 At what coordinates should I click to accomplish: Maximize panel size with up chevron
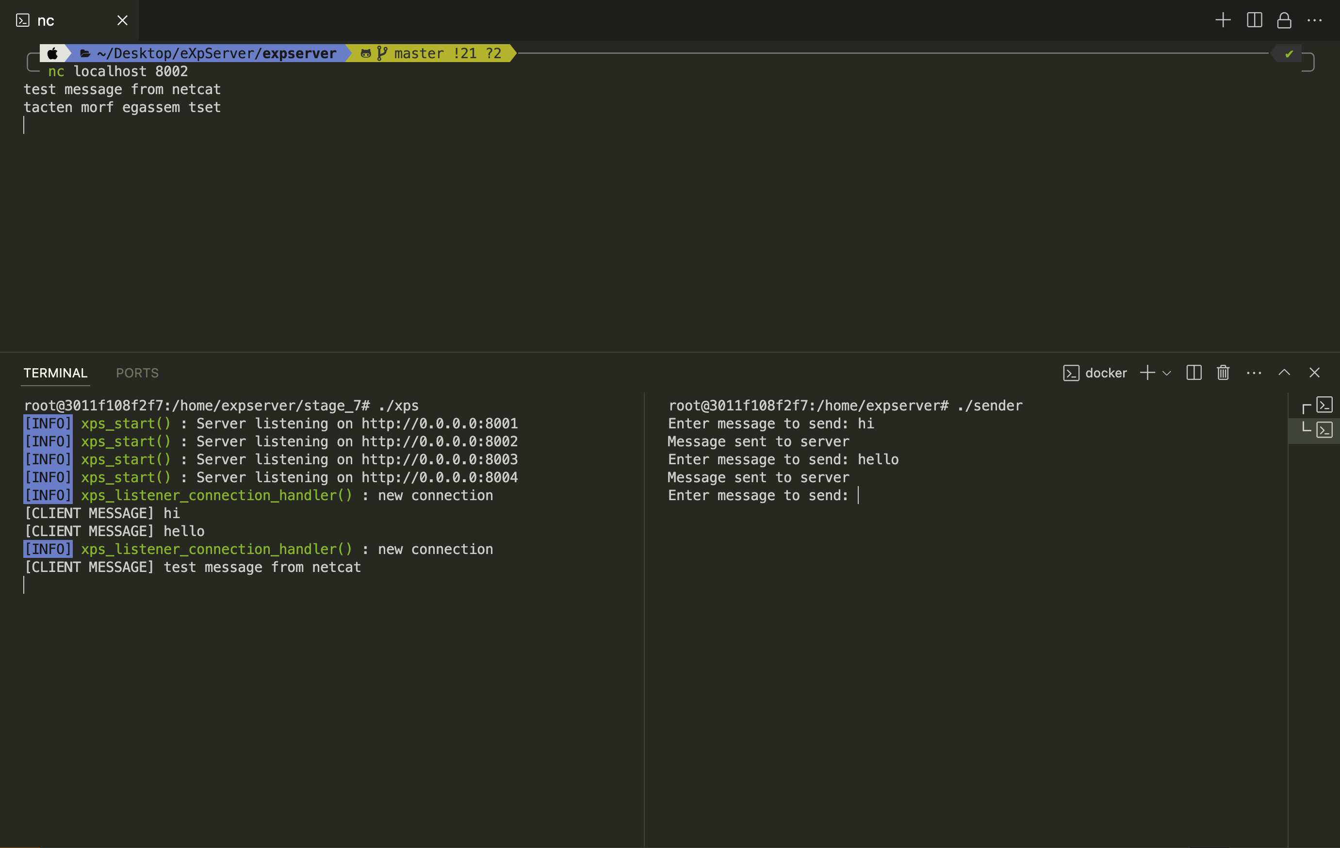pyautogui.click(x=1284, y=372)
